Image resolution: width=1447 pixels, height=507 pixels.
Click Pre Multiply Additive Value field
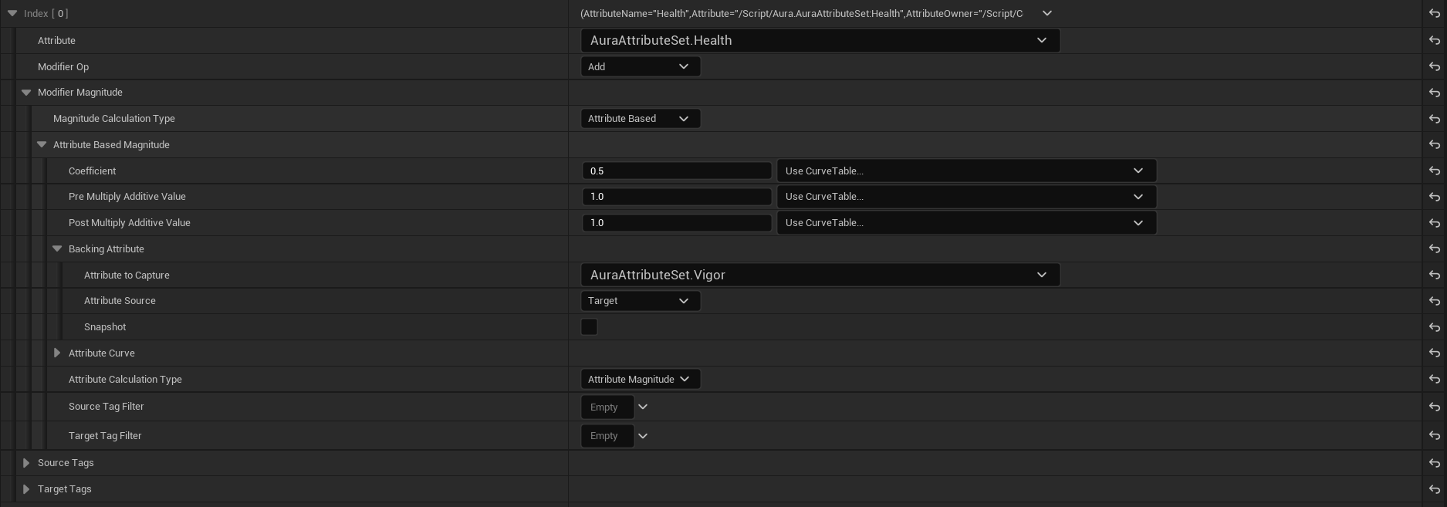point(677,197)
